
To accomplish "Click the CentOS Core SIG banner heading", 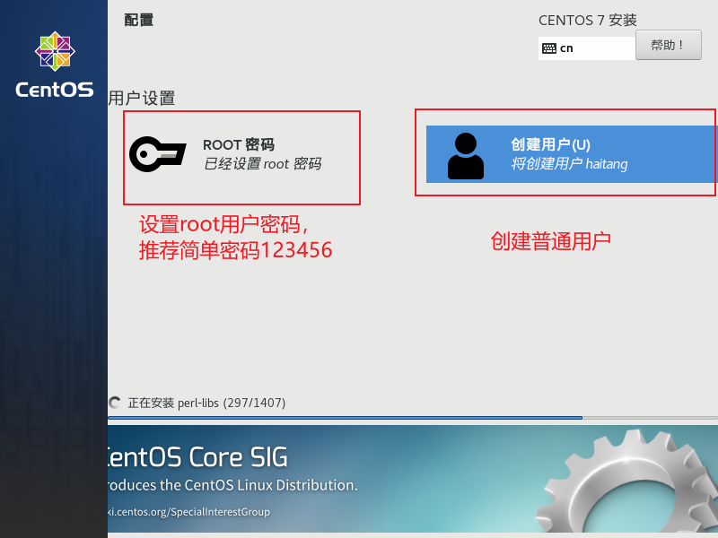I will 197,457.
